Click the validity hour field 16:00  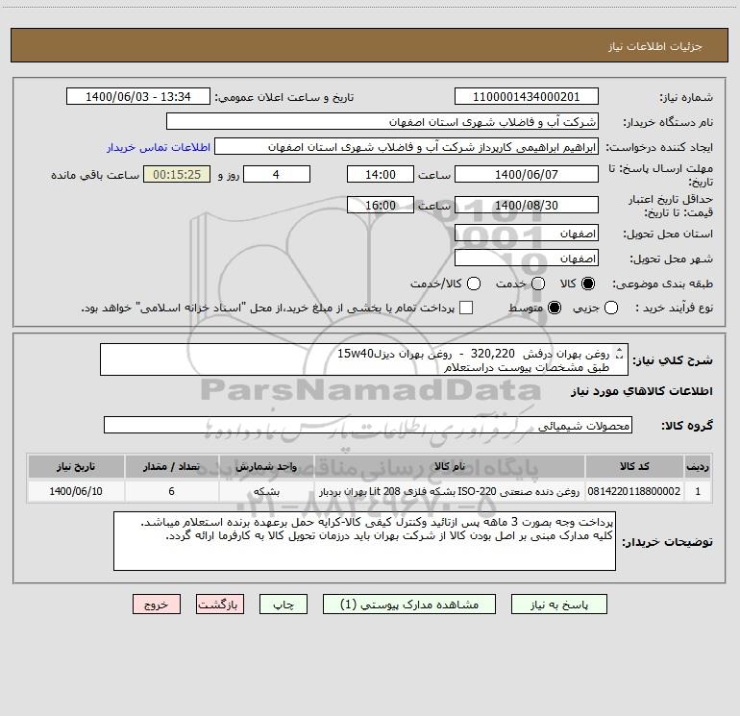click(381, 205)
